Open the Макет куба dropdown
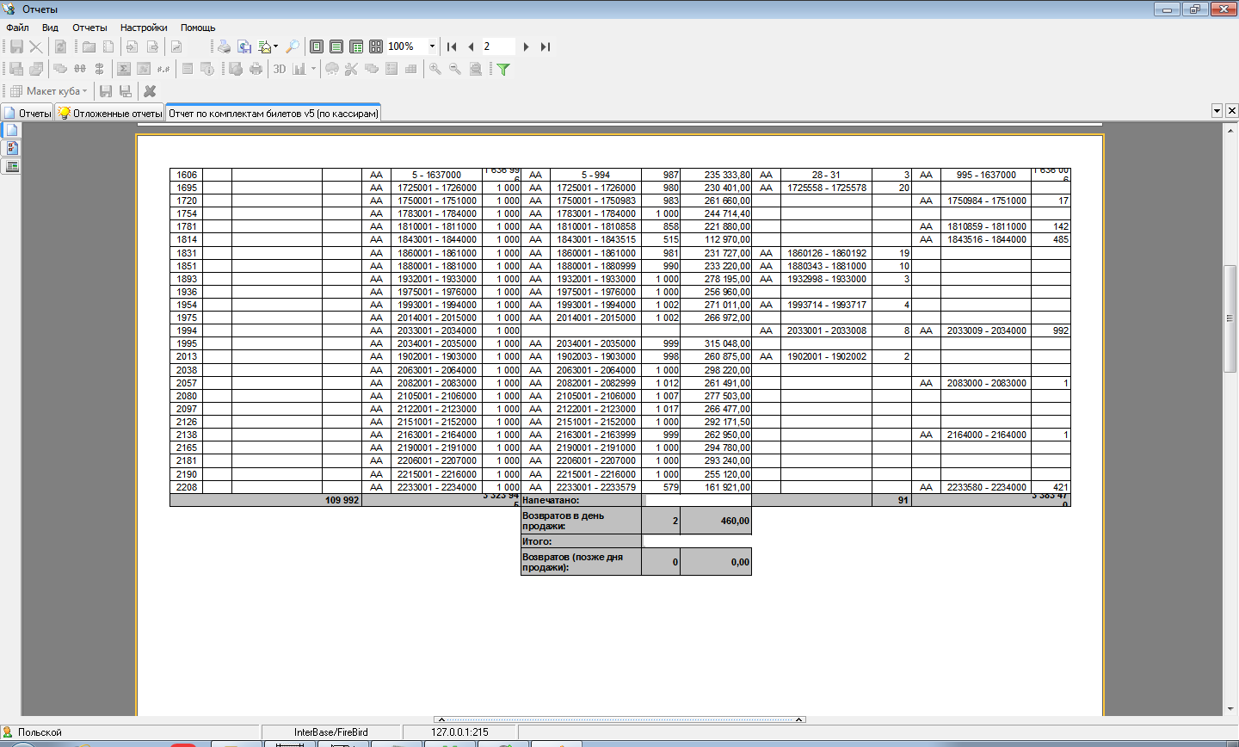This screenshot has width=1239, height=747. [48, 90]
